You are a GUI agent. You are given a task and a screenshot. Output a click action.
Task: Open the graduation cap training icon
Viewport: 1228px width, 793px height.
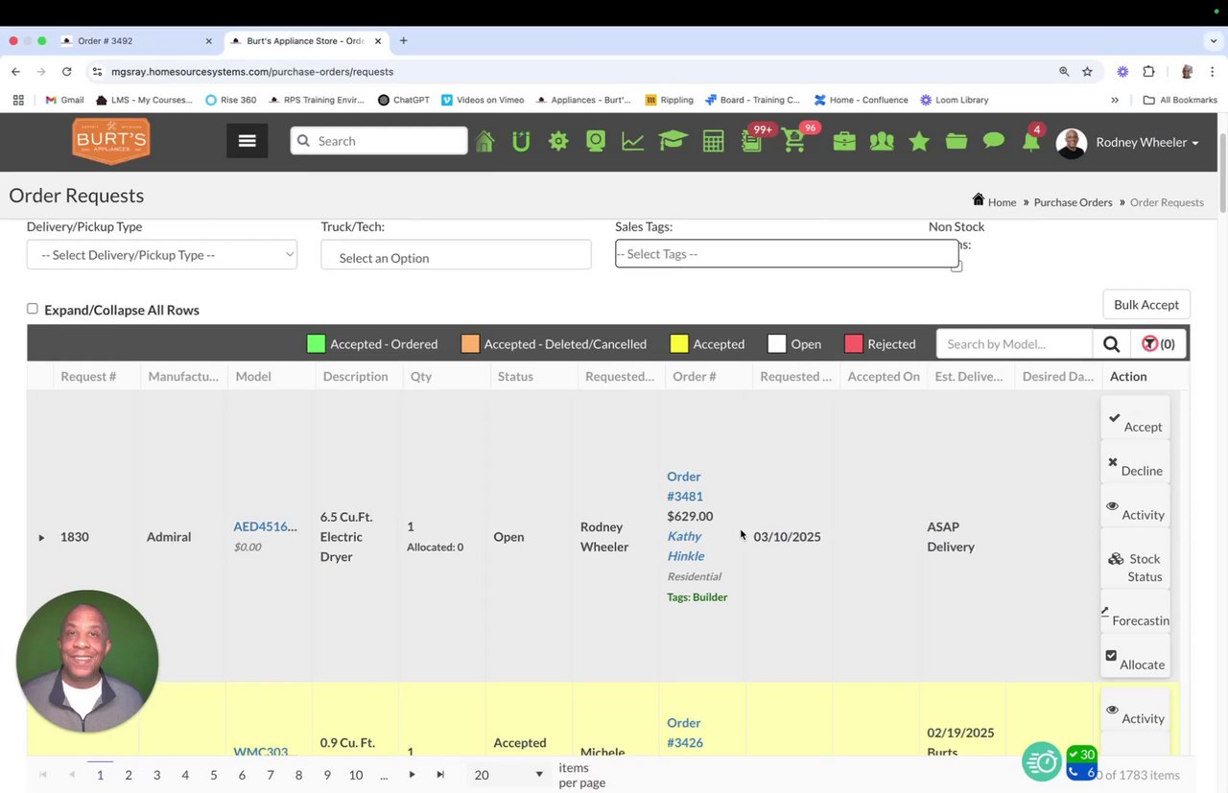(x=673, y=142)
